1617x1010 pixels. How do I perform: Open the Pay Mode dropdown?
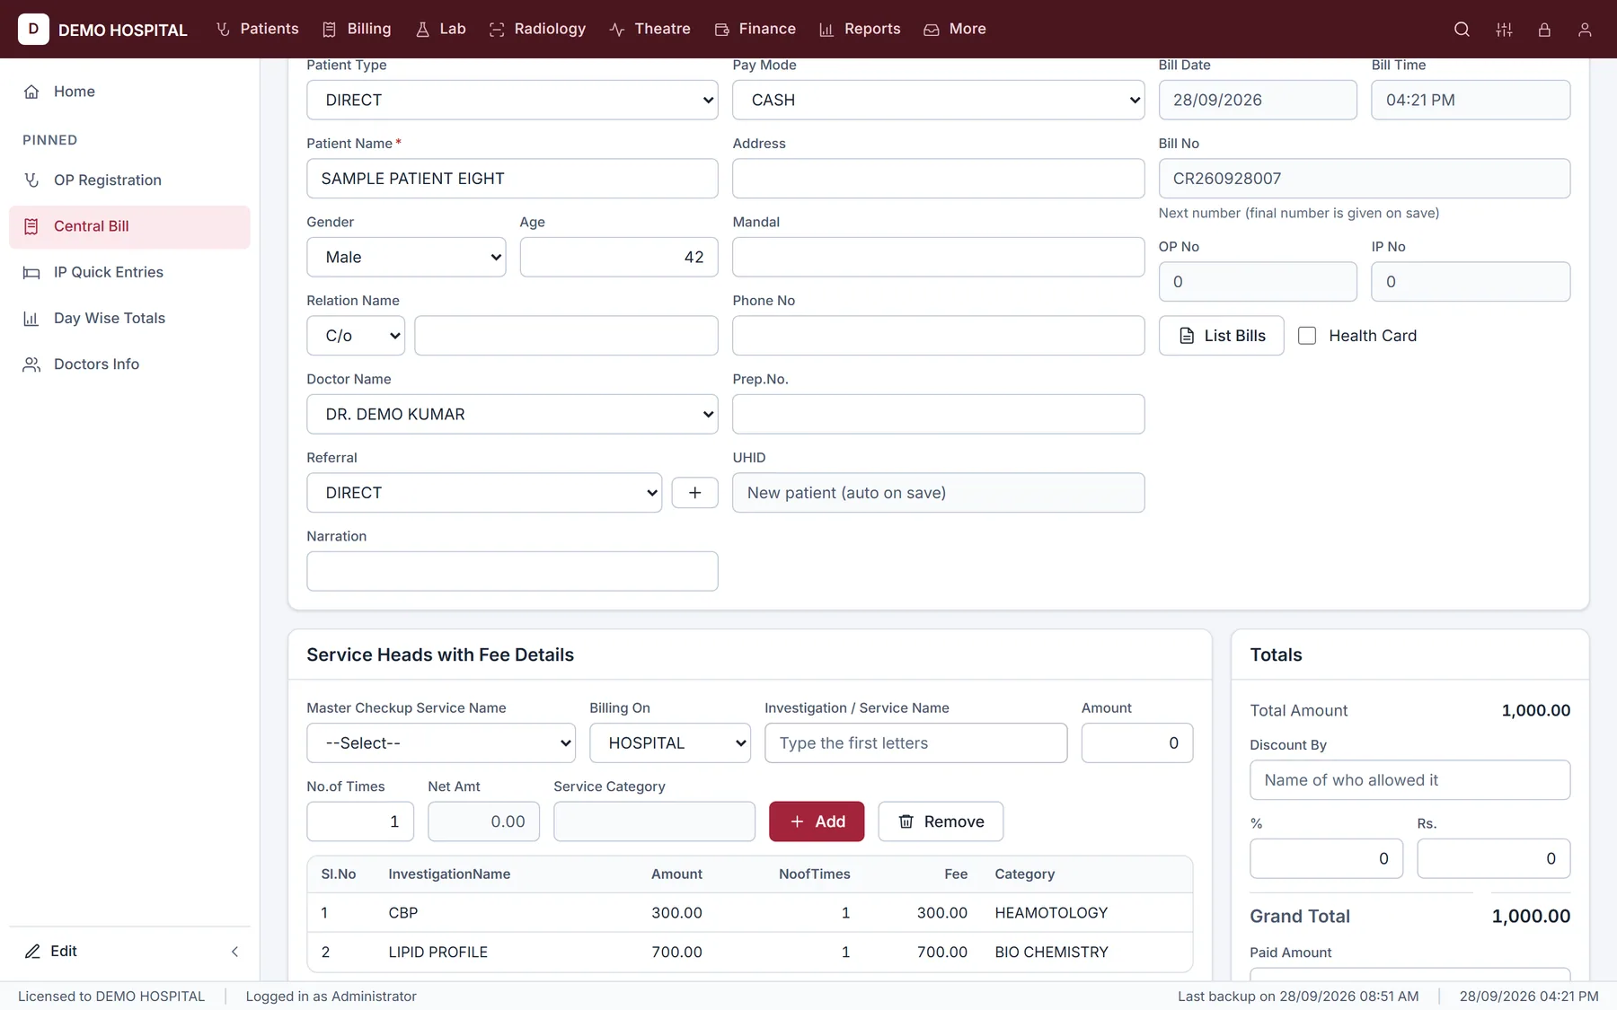point(938,100)
